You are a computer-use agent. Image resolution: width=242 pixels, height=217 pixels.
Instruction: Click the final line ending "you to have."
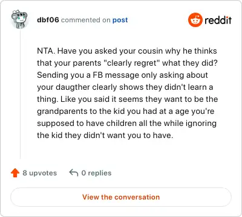(x=105, y=135)
